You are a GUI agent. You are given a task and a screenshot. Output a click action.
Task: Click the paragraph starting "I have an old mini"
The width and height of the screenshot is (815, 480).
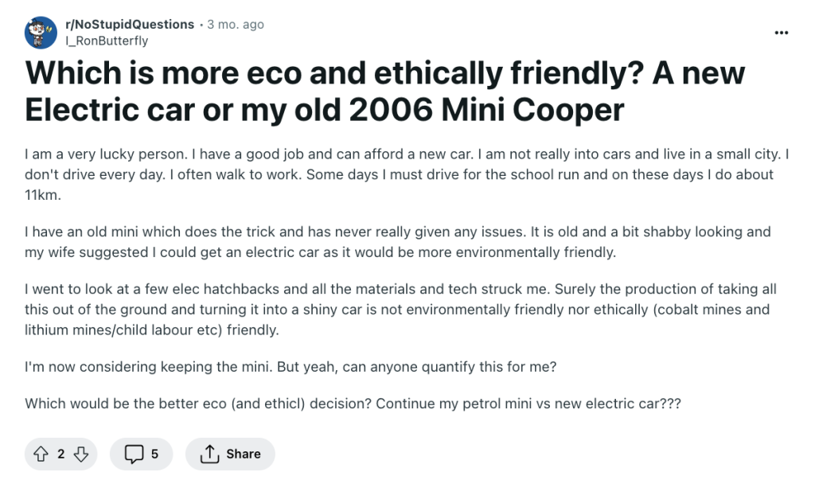coord(398,242)
